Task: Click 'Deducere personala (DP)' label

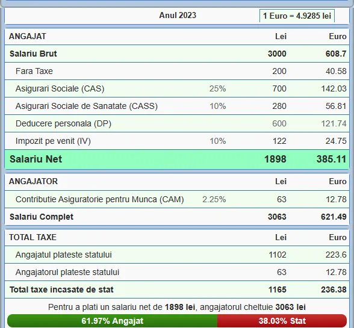Action: click(x=63, y=123)
